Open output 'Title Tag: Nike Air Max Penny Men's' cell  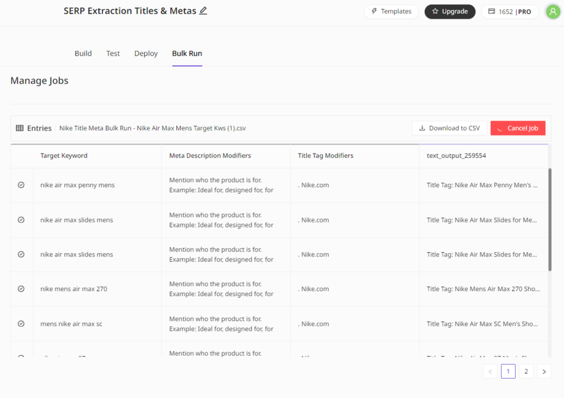(x=484, y=185)
